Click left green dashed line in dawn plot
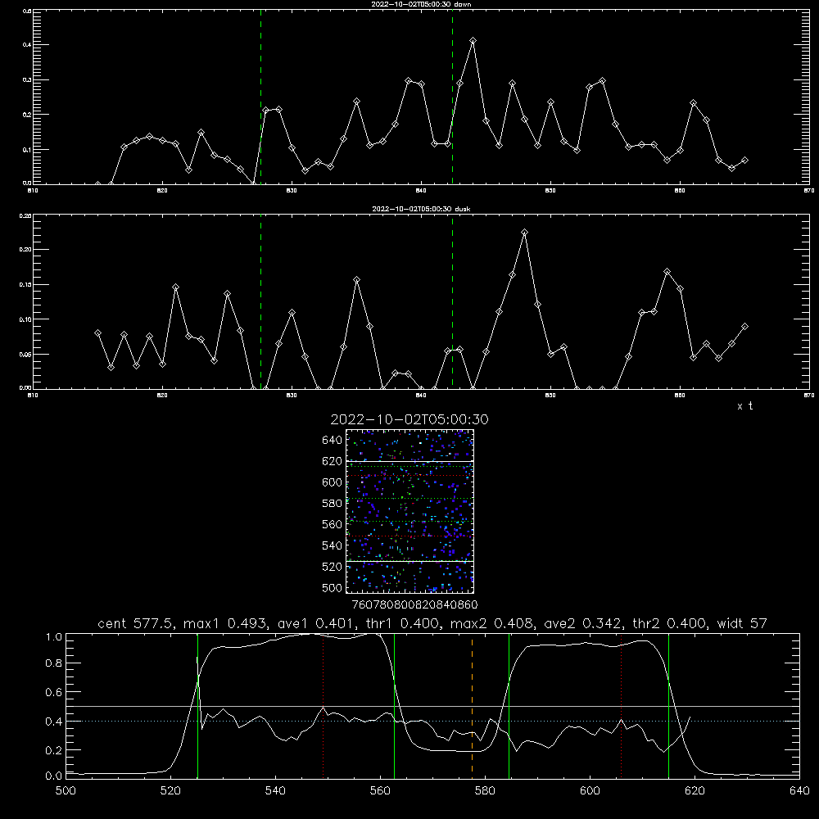Viewport: 819px width, 819px height. pyautogui.click(x=260, y=97)
